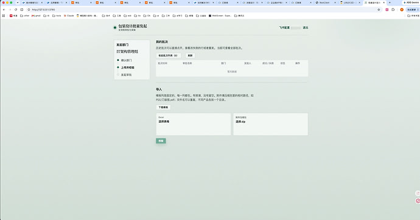
Task: Open the apps grid in bookmarks bar
Action: click(4, 16)
